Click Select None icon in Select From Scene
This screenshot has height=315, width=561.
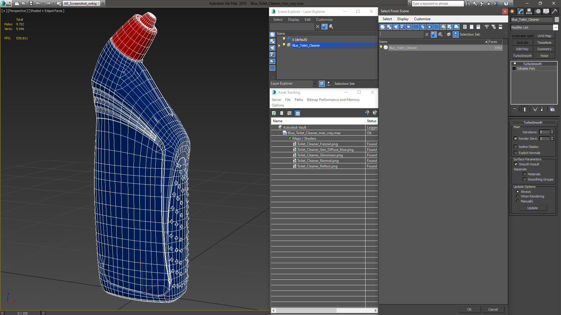click(472, 27)
